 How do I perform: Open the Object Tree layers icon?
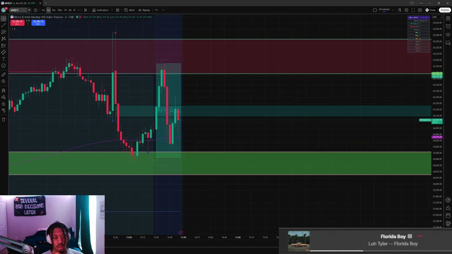(448, 35)
